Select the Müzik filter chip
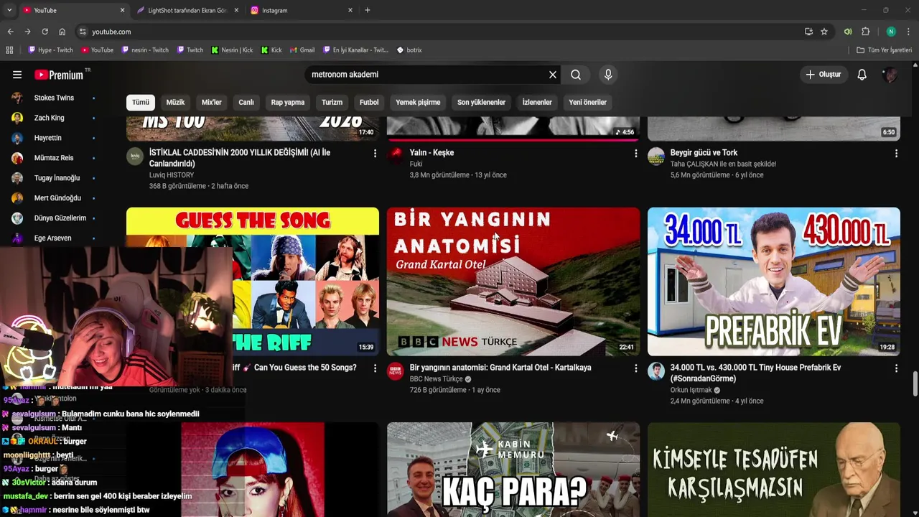This screenshot has width=919, height=517. pyautogui.click(x=176, y=102)
